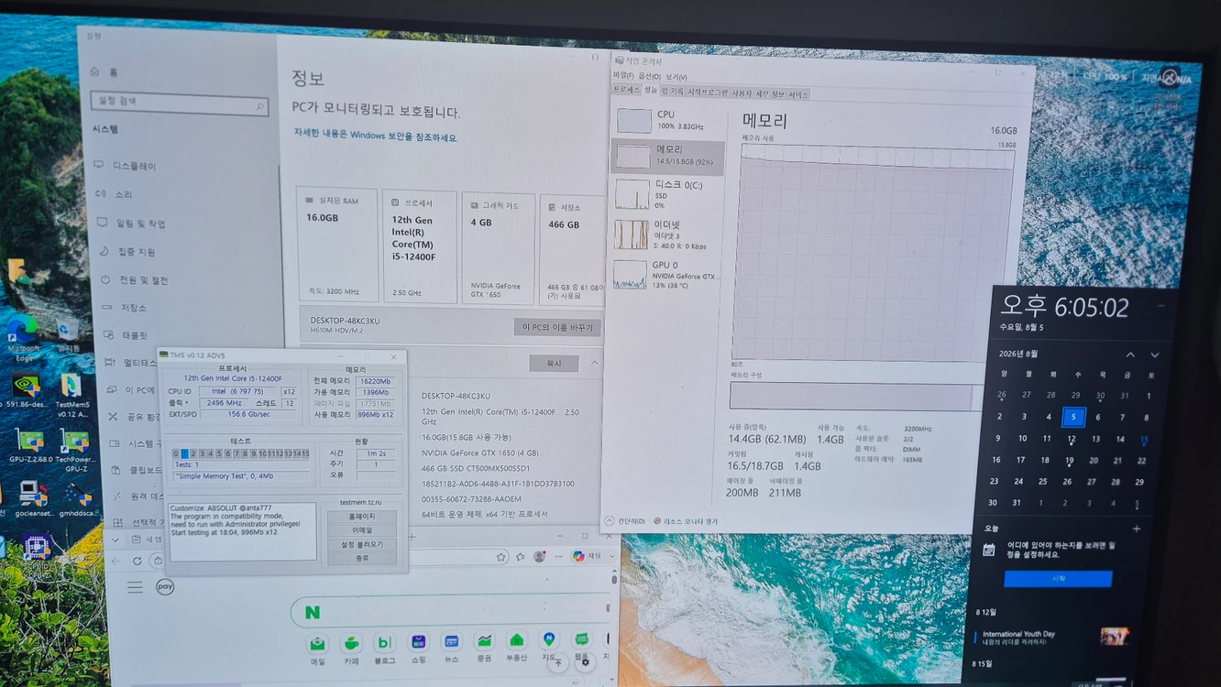
Task: Click the Home icon in Settings sidebar
Action: 94,71
